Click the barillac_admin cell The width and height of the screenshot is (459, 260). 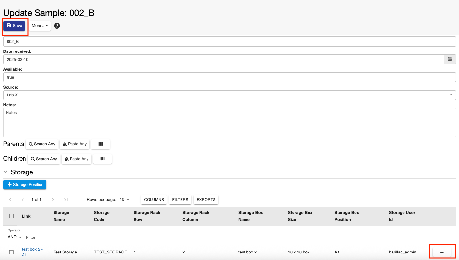tap(403, 252)
